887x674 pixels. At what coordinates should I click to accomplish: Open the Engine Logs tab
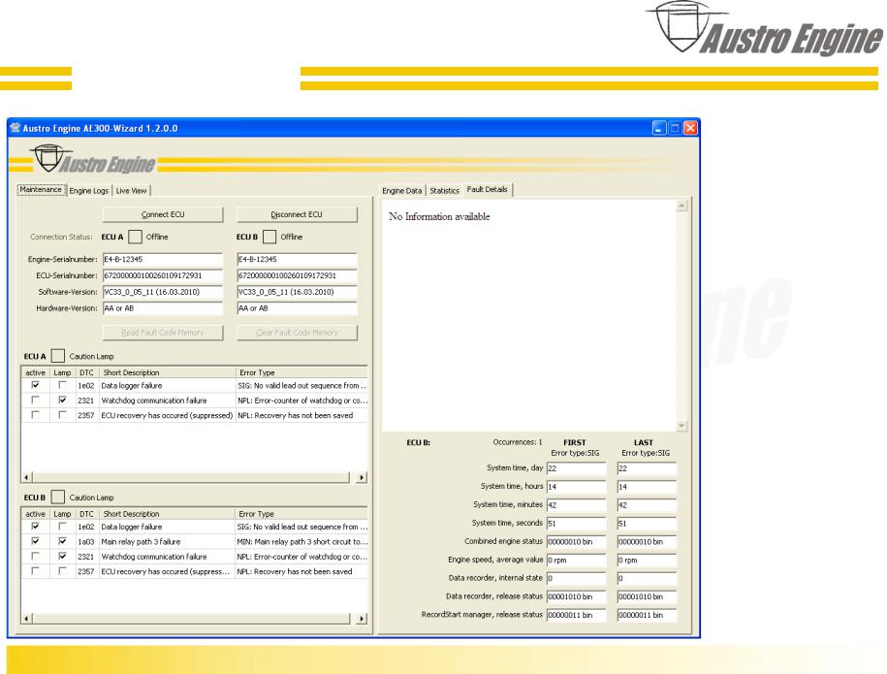tap(89, 191)
